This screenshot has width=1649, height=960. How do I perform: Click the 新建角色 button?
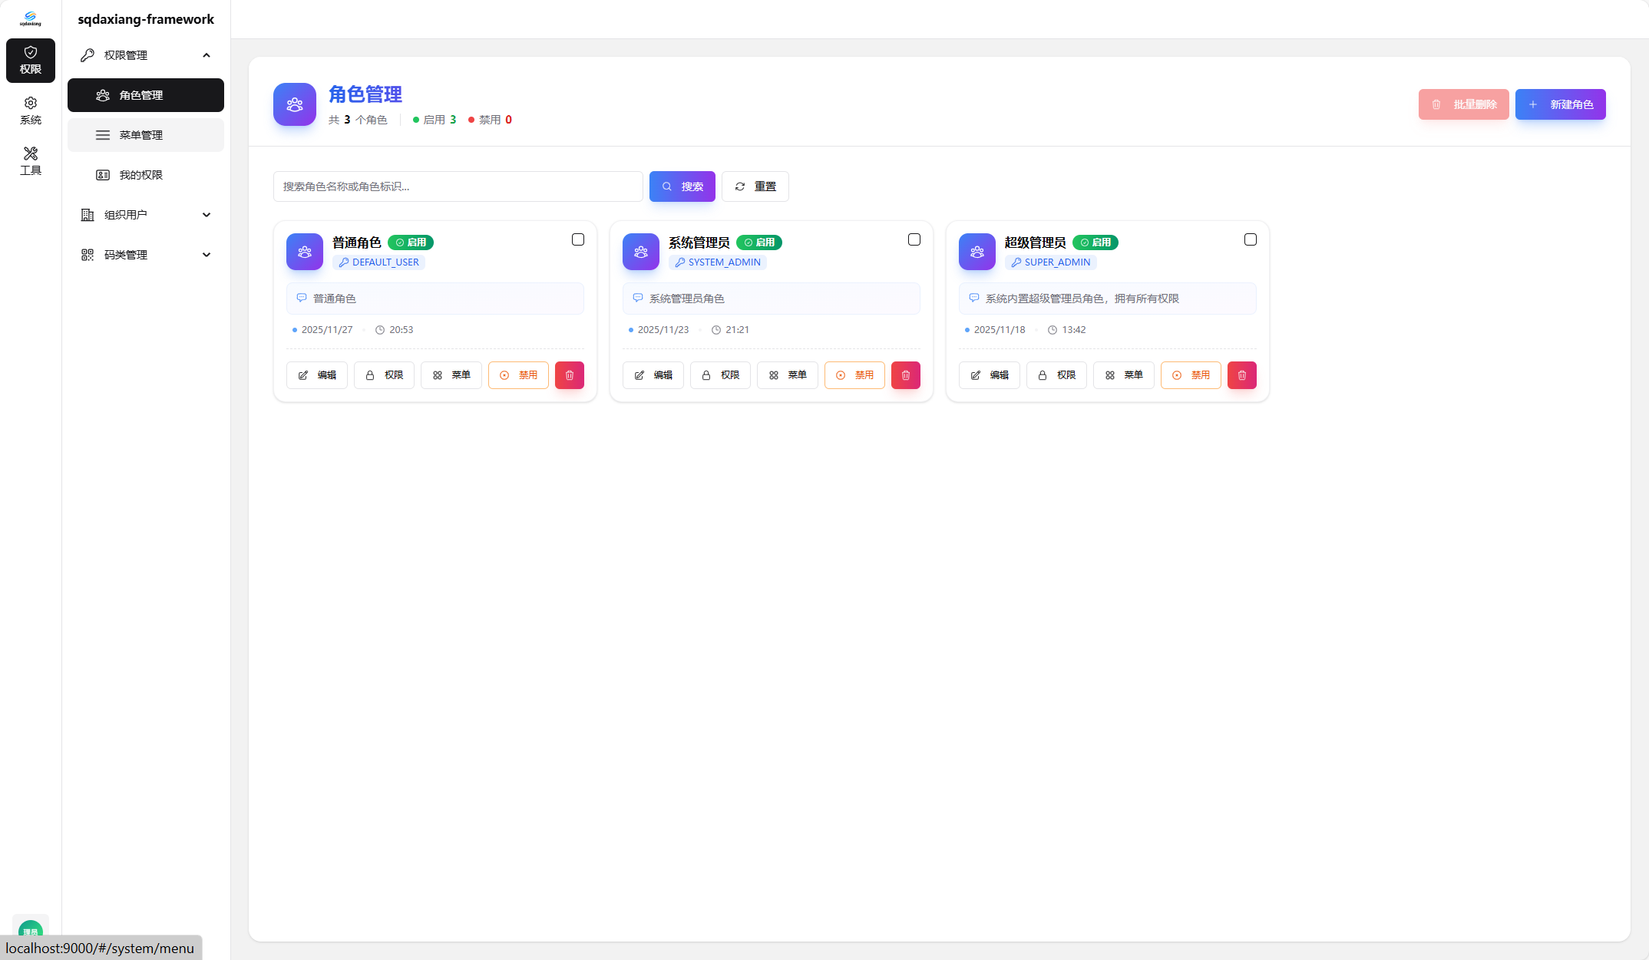pyautogui.click(x=1560, y=104)
